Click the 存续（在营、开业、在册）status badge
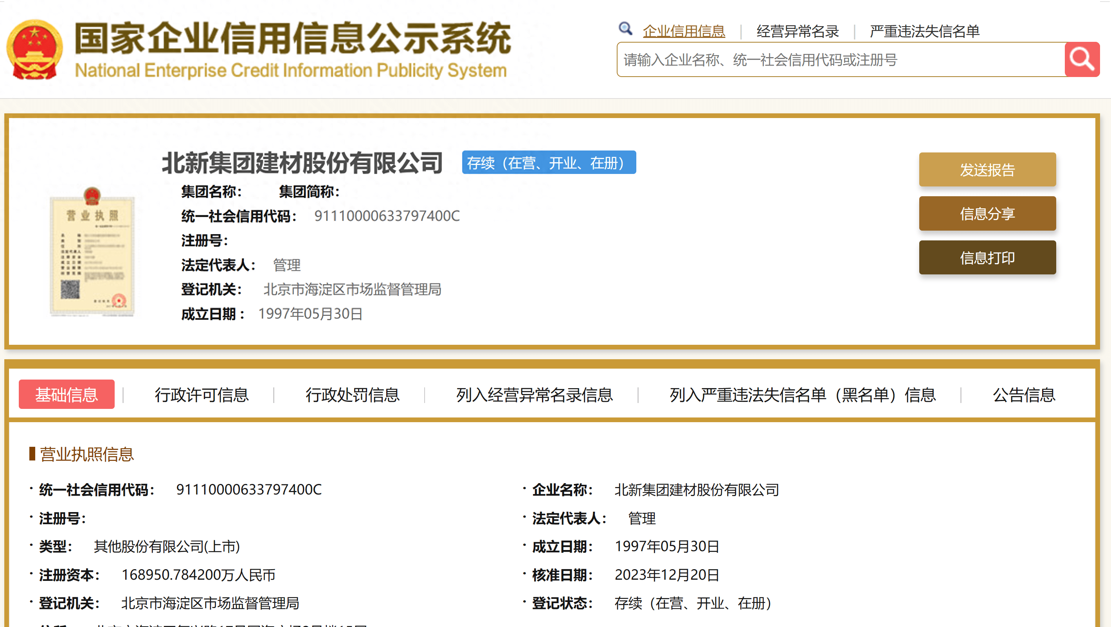This screenshot has width=1111, height=627. [x=549, y=163]
